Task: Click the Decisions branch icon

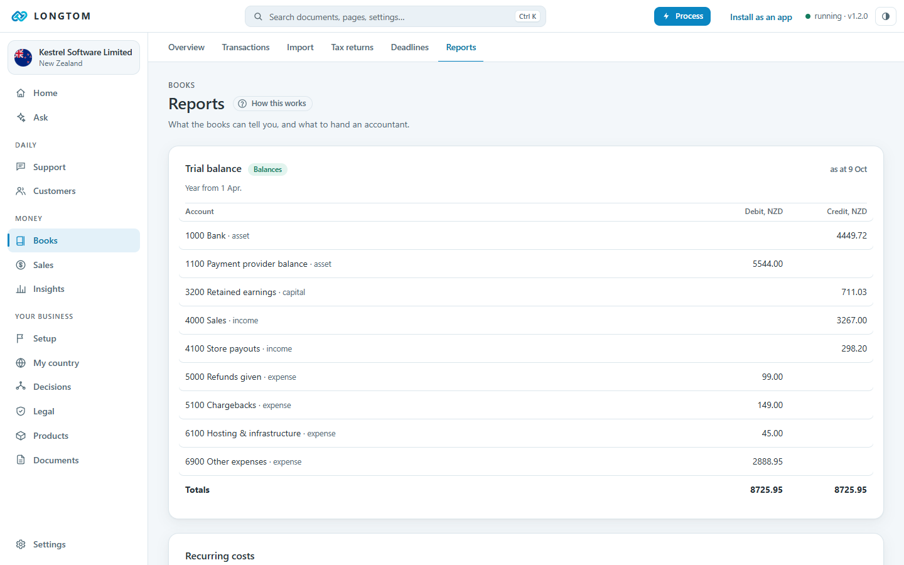Action: 21,387
